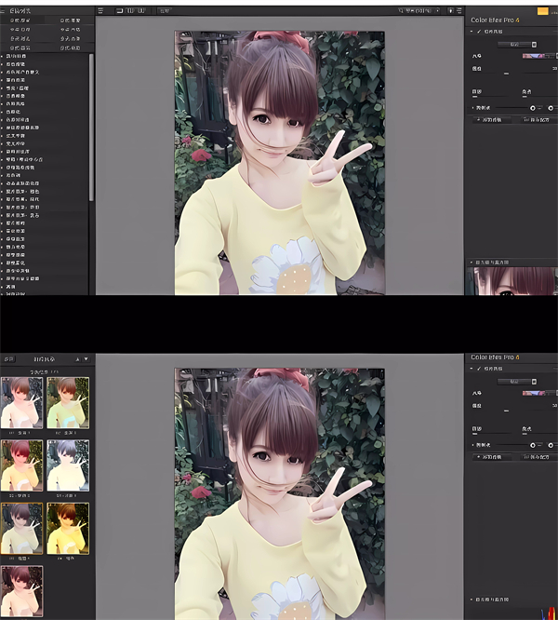Image resolution: width=558 pixels, height=620 pixels.
Task: Click the main photo preview in the upper window
Action: pos(280,163)
